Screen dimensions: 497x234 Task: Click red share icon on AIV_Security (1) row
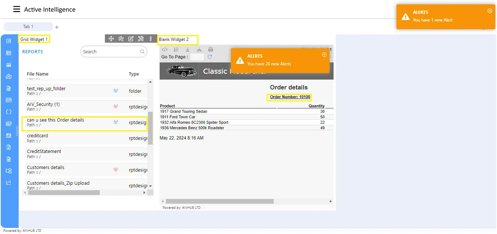[x=116, y=106]
